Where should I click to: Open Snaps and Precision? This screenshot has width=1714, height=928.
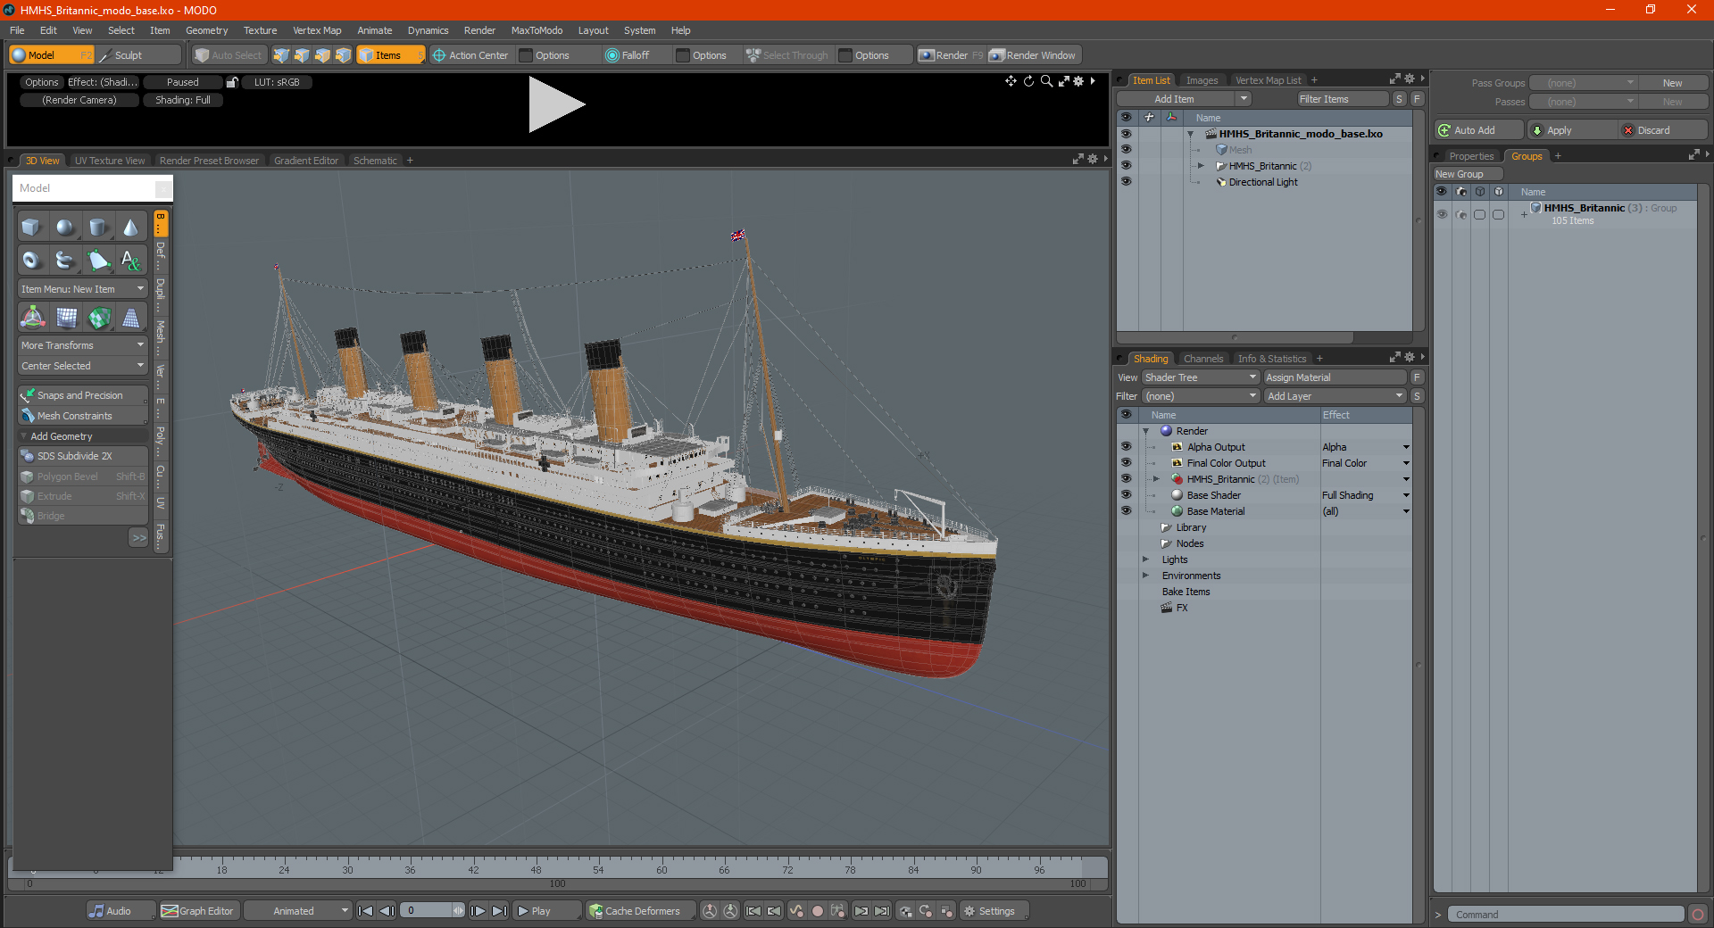tap(82, 395)
